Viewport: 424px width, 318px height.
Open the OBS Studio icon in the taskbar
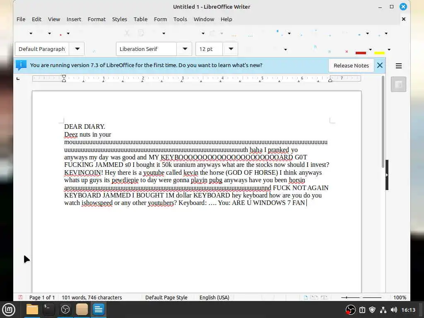point(65,309)
